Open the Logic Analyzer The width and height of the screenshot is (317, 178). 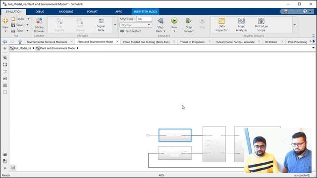[x=241, y=25]
